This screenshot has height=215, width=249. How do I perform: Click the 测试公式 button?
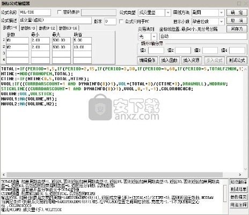coord(237,60)
